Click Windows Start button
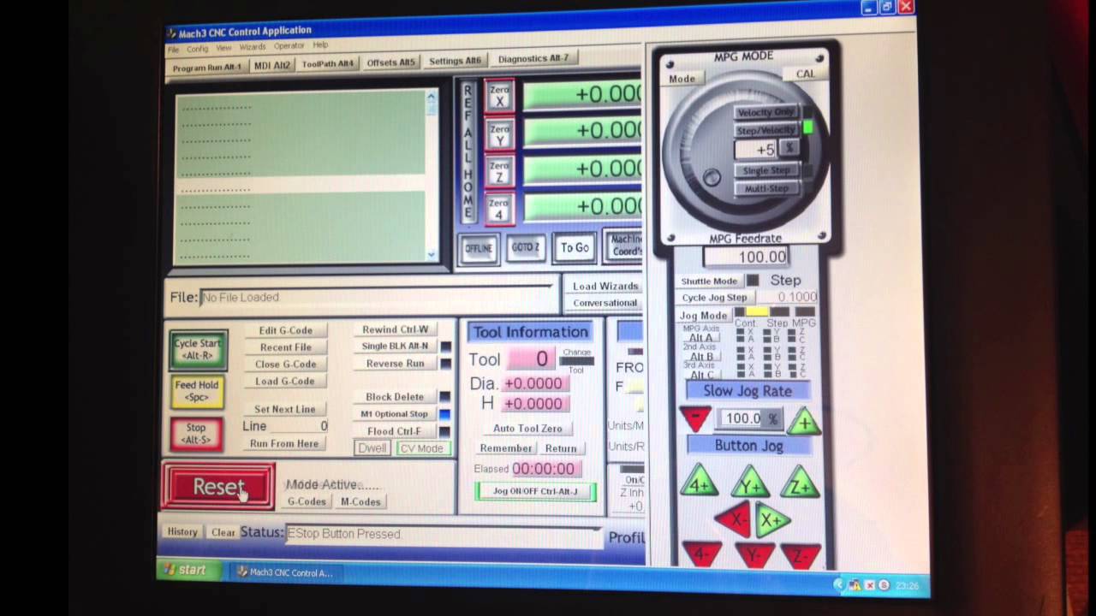The width and height of the screenshot is (1096, 616). [x=188, y=570]
